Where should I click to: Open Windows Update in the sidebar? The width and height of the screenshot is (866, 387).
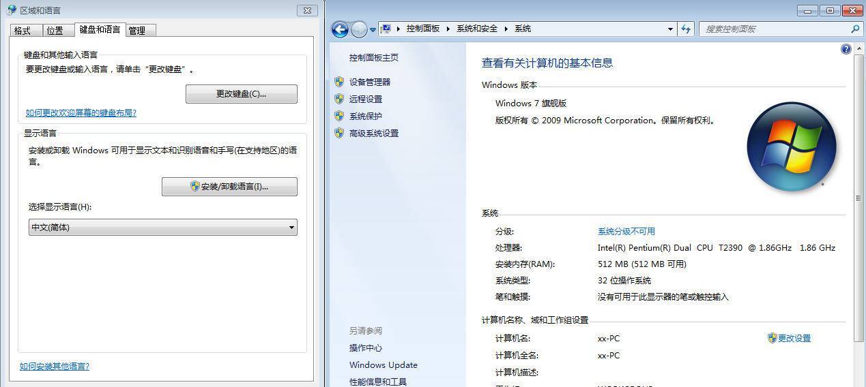384,365
